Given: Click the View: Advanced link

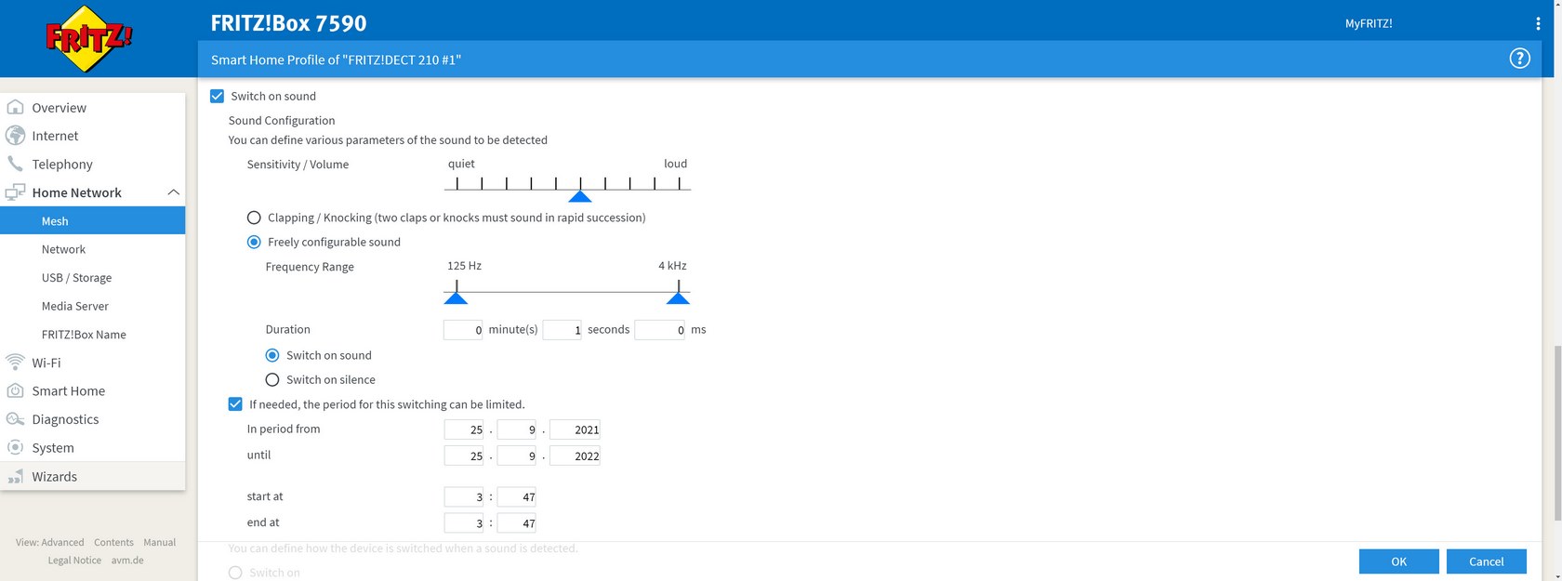Looking at the screenshot, I should pos(49,542).
